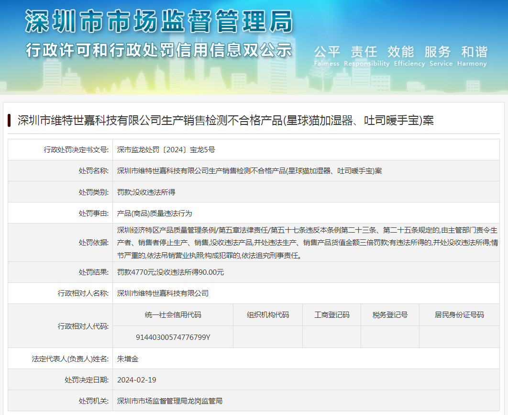The image size is (508, 415).
Task: Click the 行政许可和行政处罚信用信息双公示 subtitle
Action: 159,50
